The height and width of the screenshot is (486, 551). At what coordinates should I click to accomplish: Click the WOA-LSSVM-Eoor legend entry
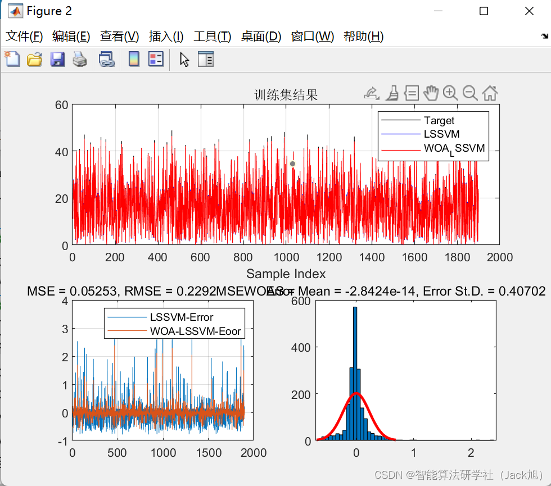point(195,331)
